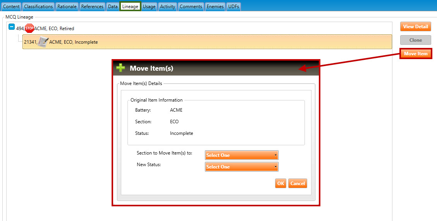437x221 pixels.
Task: Select the References tab
Action: (x=92, y=7)
